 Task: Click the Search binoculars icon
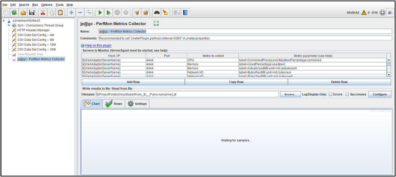click(x=157, y=12)
